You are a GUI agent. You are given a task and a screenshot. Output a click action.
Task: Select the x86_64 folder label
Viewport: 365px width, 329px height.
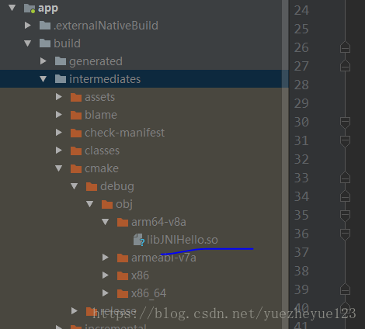coord(148,294)
